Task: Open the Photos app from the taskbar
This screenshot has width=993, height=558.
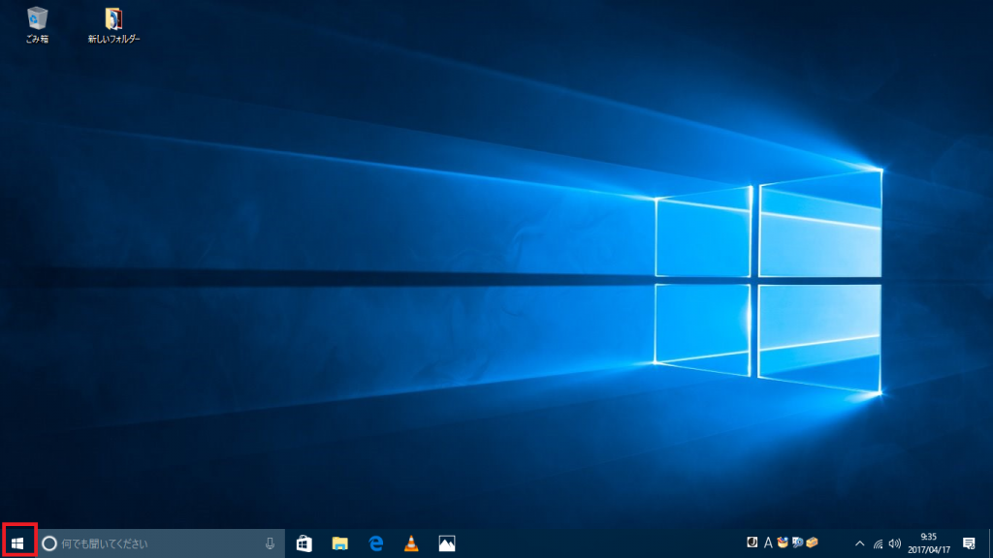Action: (x=444, y=545)
